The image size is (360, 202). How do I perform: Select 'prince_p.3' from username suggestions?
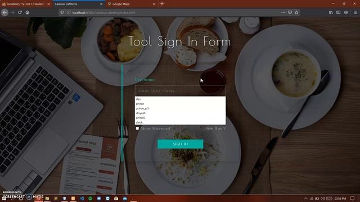180,108
